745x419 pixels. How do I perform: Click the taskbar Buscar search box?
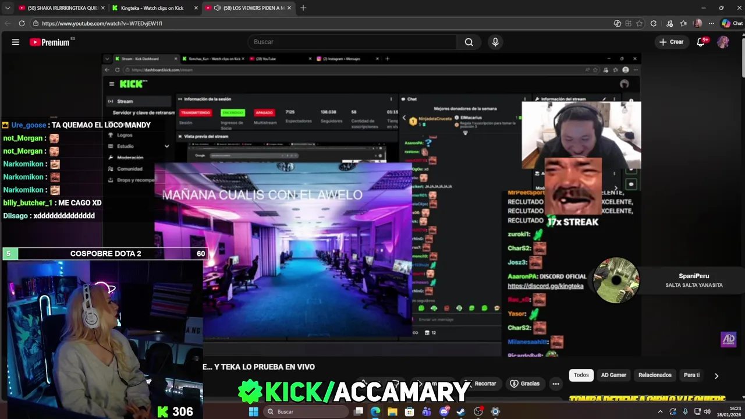coord(306,411)
